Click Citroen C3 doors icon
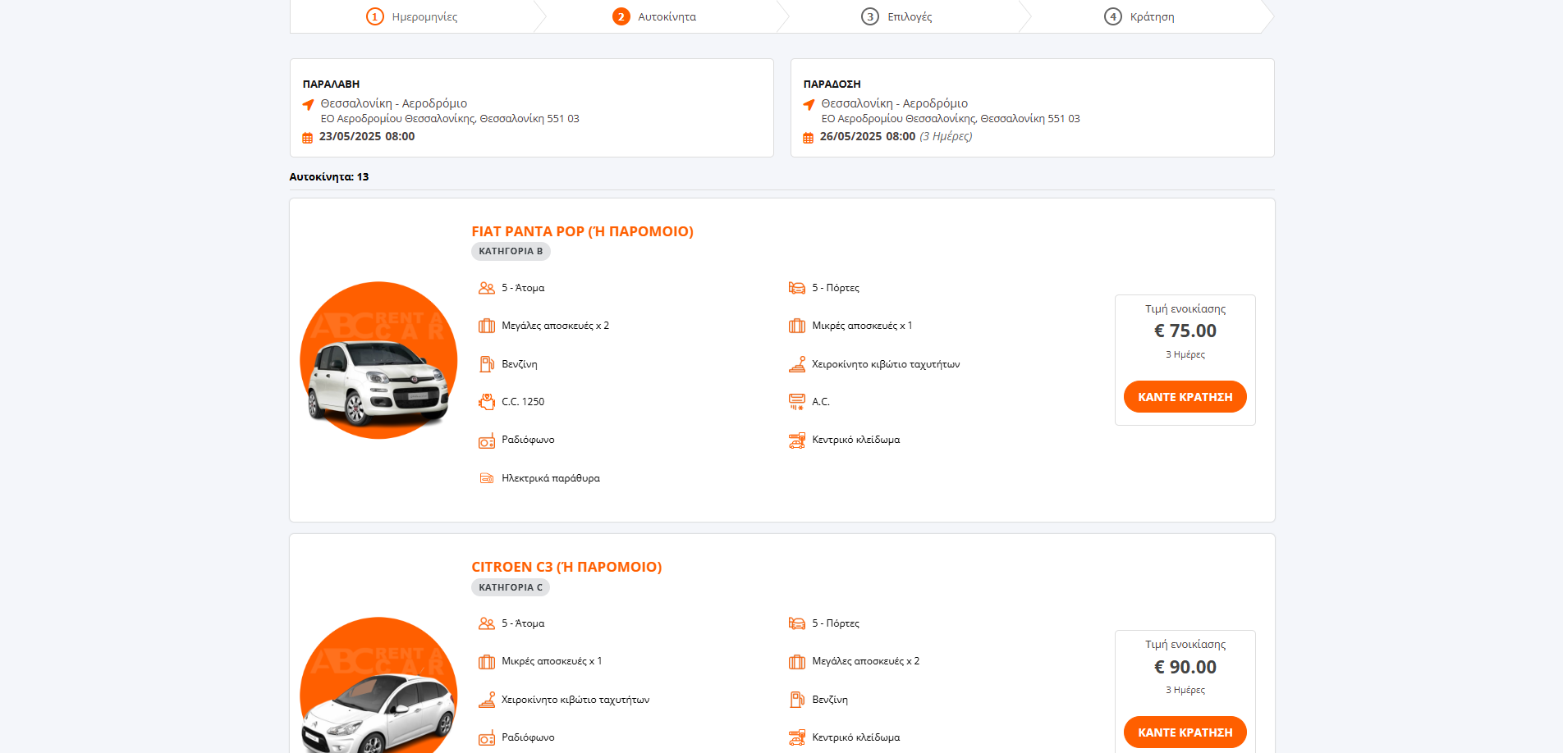 tap(797, 623)
